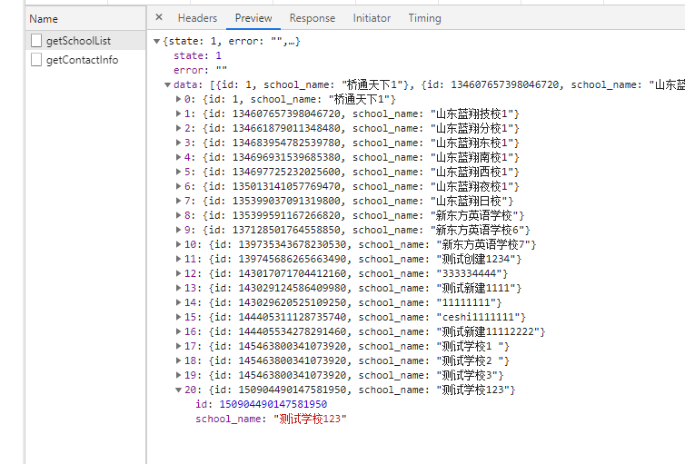Click school name "山东蓝翔日校" text
685x464 pixels.
[469, 202]
